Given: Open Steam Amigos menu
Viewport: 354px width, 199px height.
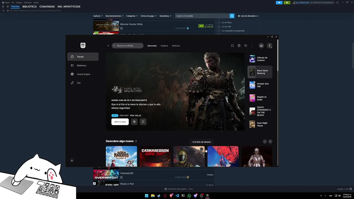Looking at the screenshot, I should (19, 2).
